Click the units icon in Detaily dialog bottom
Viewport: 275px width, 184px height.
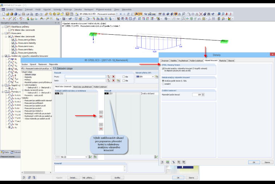click(168, 162)
